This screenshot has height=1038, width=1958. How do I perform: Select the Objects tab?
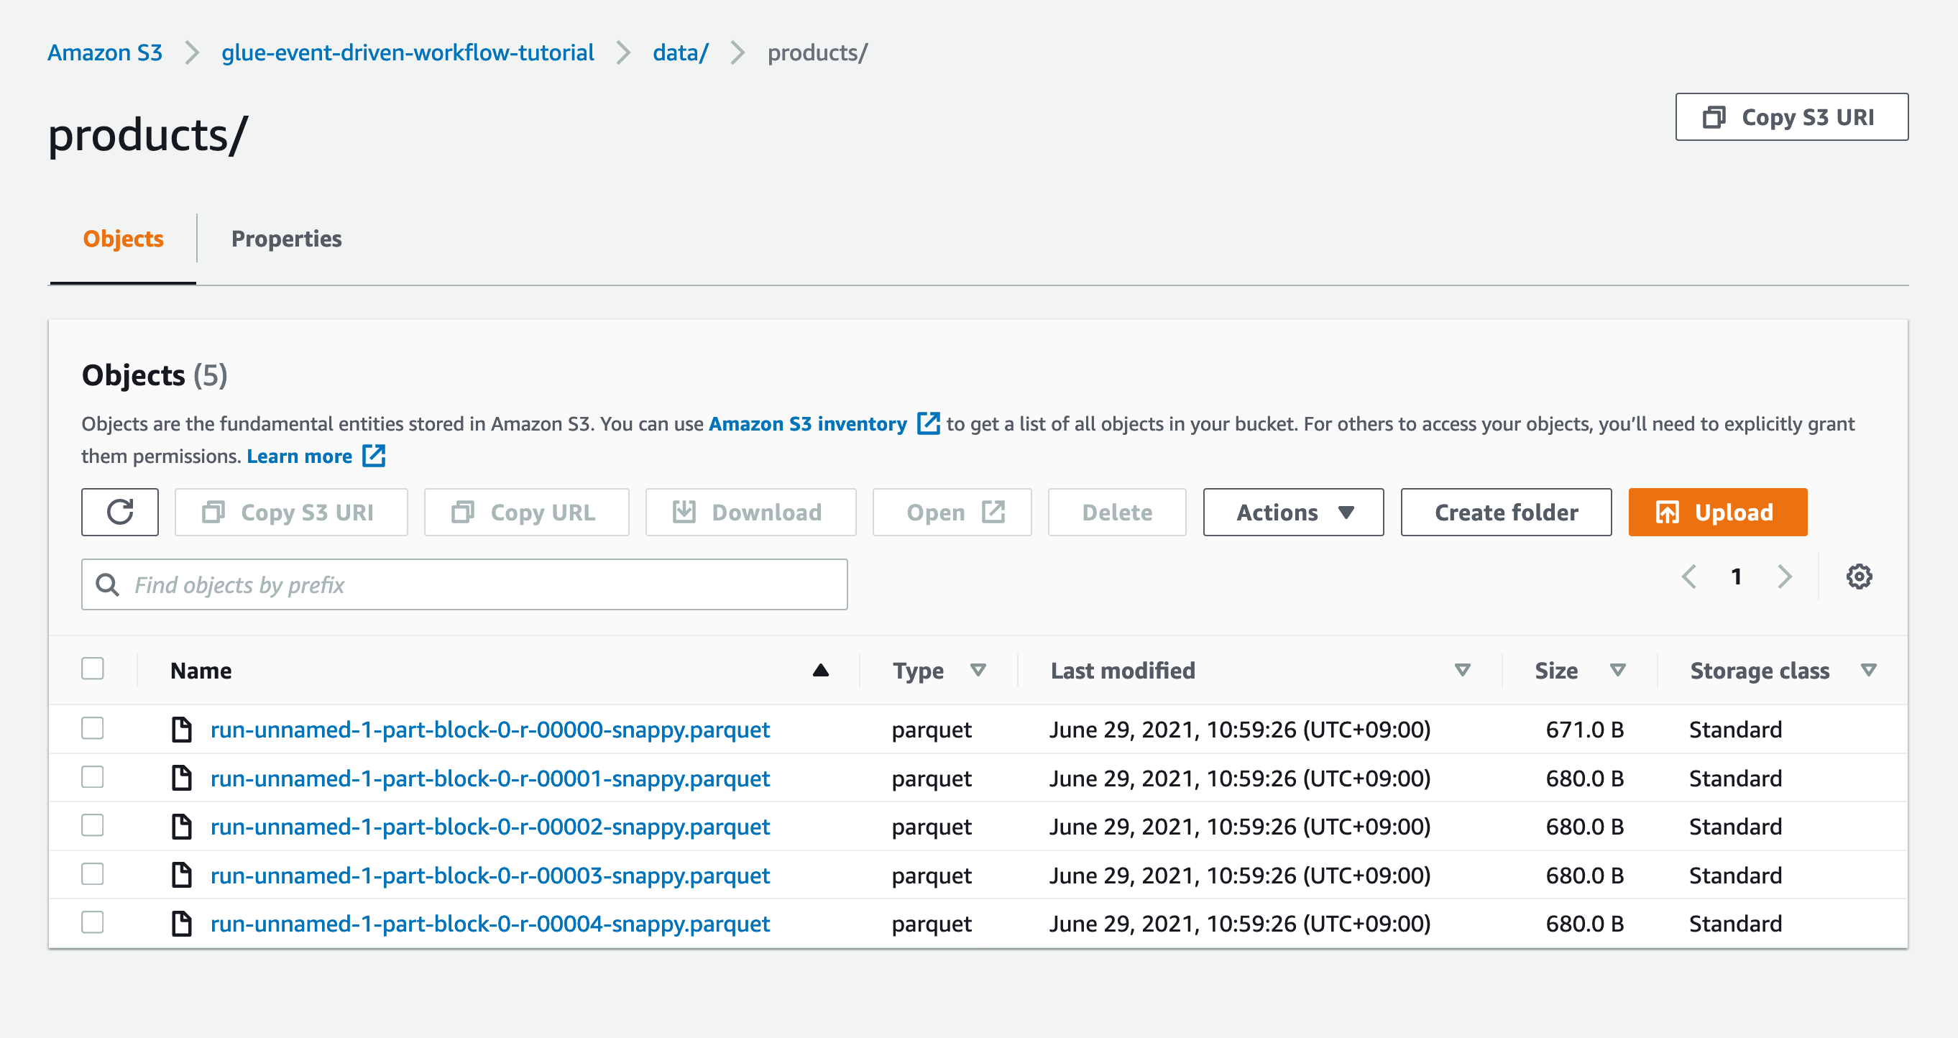(x=123, y=239)
